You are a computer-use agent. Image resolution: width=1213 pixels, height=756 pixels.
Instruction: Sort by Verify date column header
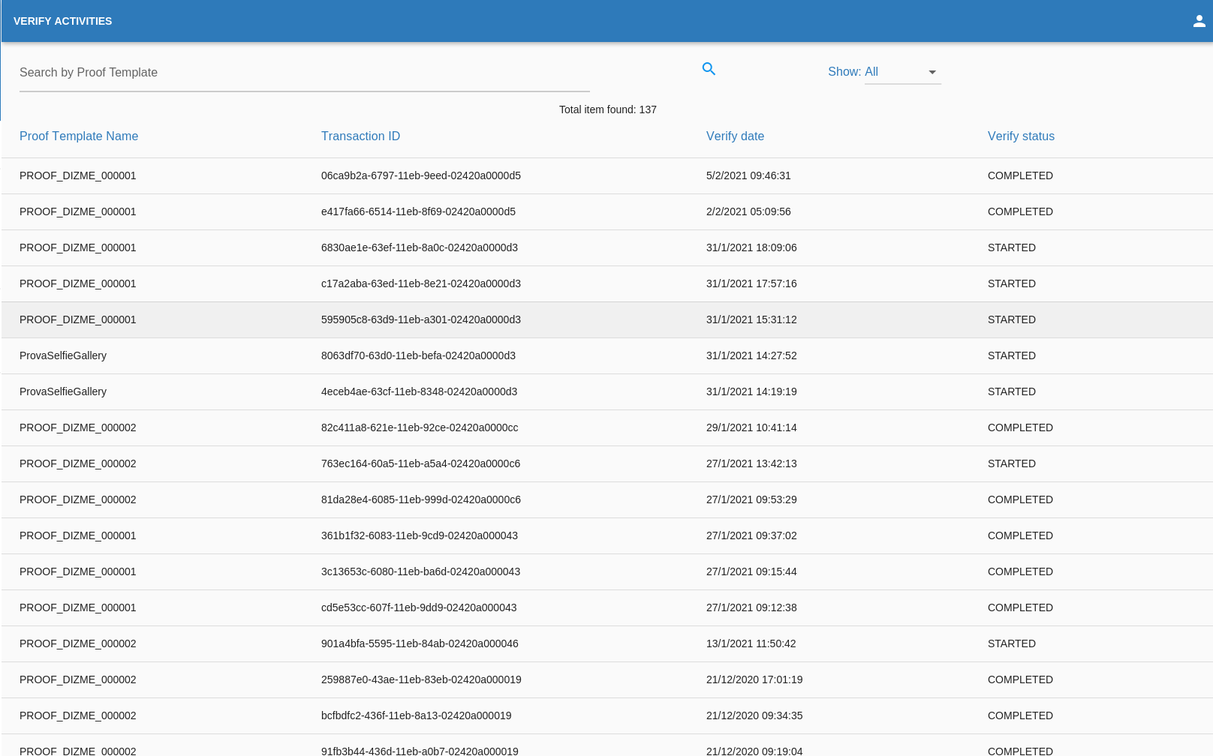tap(735, 136)
